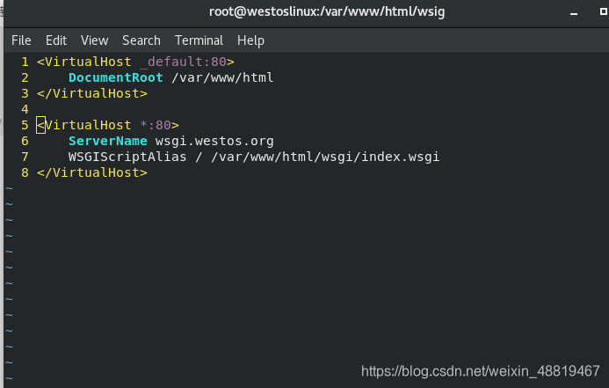Viewport: 609px width, 388px height.
Task: Place cursor on empty line number 4
Action: point(25,109)
